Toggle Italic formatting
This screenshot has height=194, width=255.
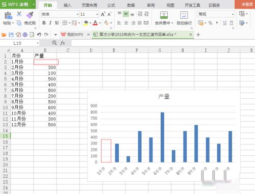(50, 23)
